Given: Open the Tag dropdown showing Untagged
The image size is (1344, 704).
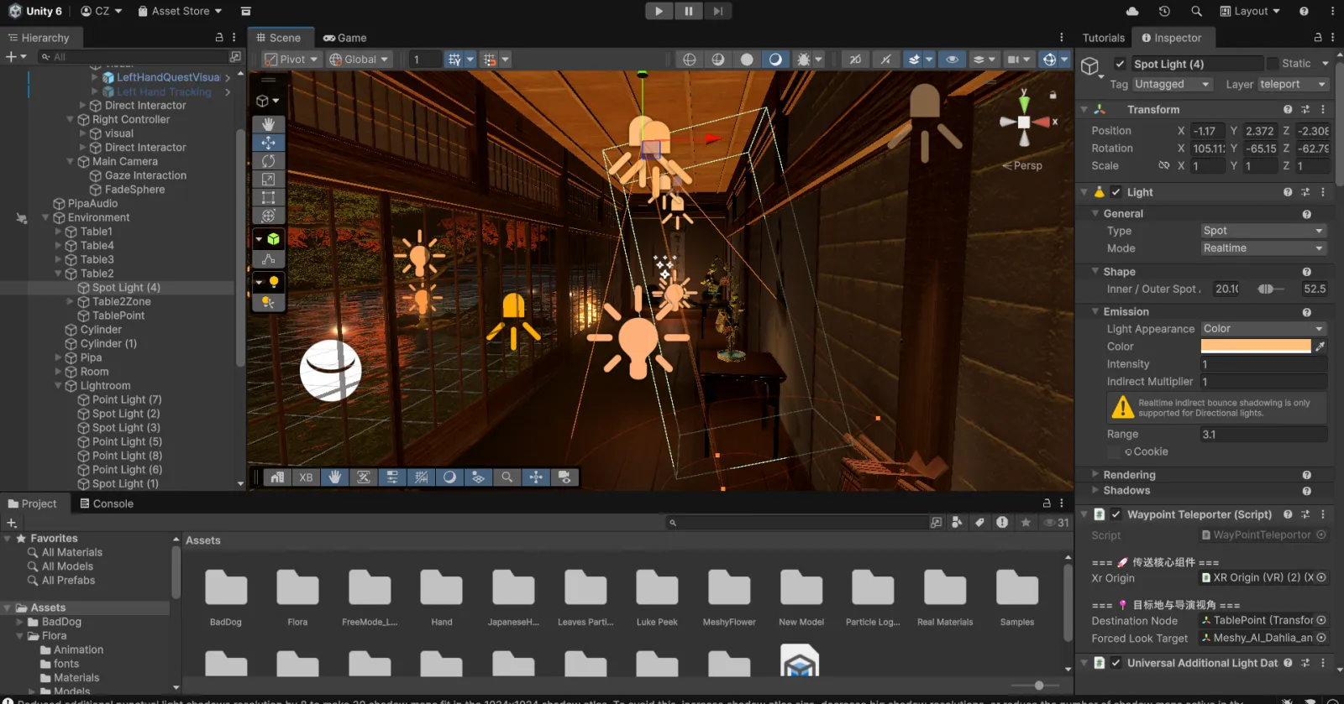Looking at the screenshot, I should pos(1173,84).
